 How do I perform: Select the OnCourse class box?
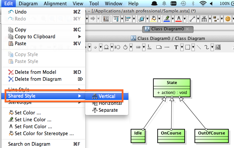point(171,133)
